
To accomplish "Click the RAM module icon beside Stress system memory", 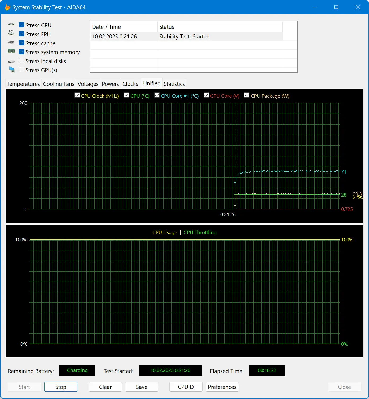I will pyautogui.click(x=11, y=51).
